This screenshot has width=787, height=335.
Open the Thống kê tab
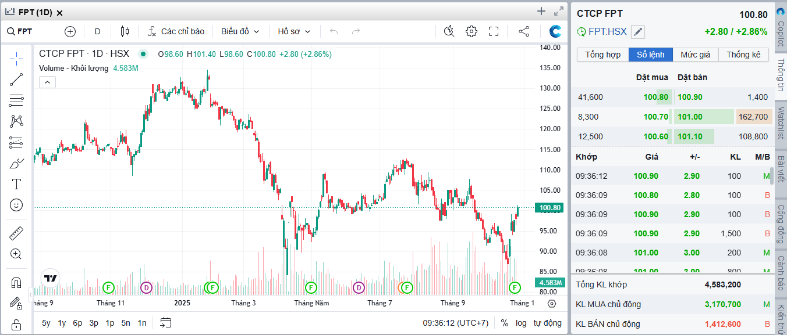(743, 55)
